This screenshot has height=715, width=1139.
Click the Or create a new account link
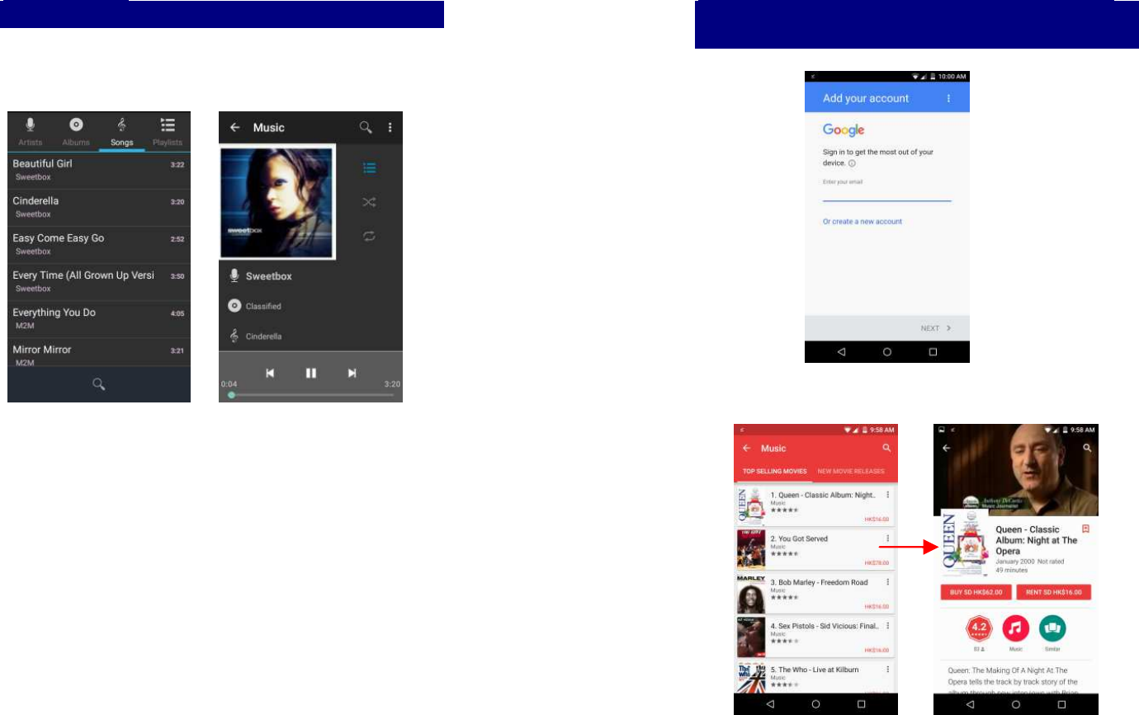coord(862,222)
